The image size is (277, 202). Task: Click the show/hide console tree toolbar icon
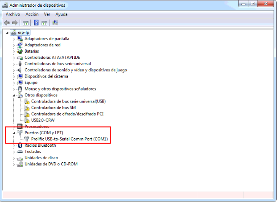click(25, 23)
